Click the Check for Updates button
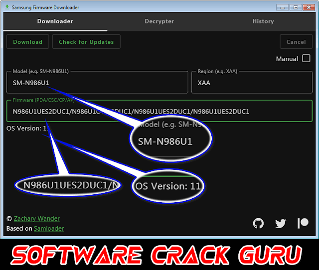Viewport: 319px width, 270px height. [86, 42]
